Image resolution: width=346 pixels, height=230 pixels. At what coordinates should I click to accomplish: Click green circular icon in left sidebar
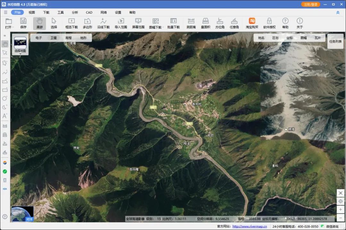coord(5,171)
